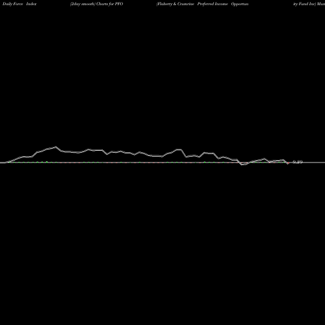Click the red dot at the end of the force index line
This screenshot has height=325, width=325.
click(288, 163)
